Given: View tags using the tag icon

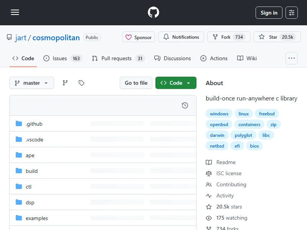Looking at the screenshot, I should [81, 83].
